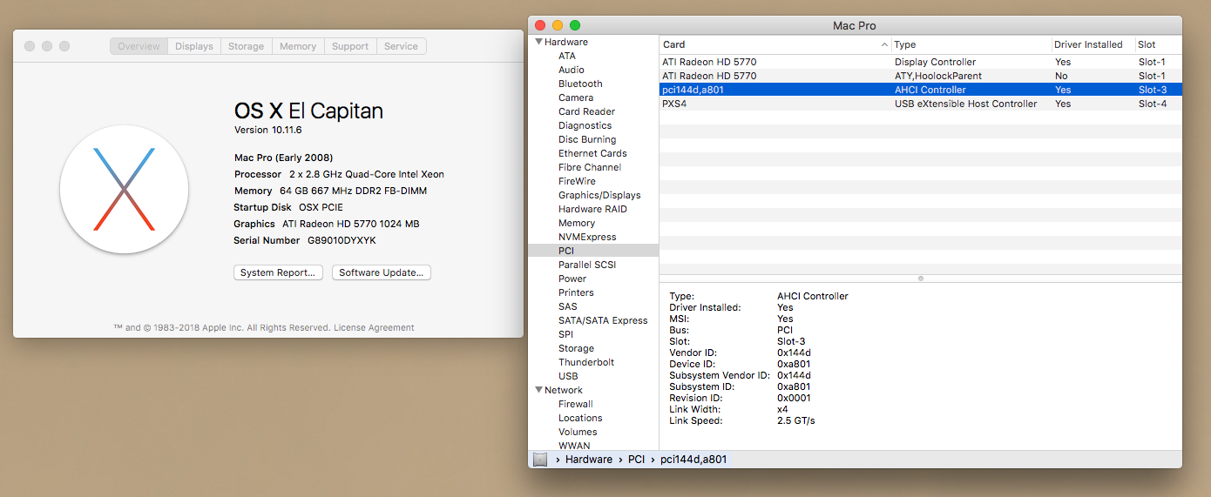Select Storage in the System Report sidebar
The width and height of the screenshot is (1211, 497).
[576, 348]
